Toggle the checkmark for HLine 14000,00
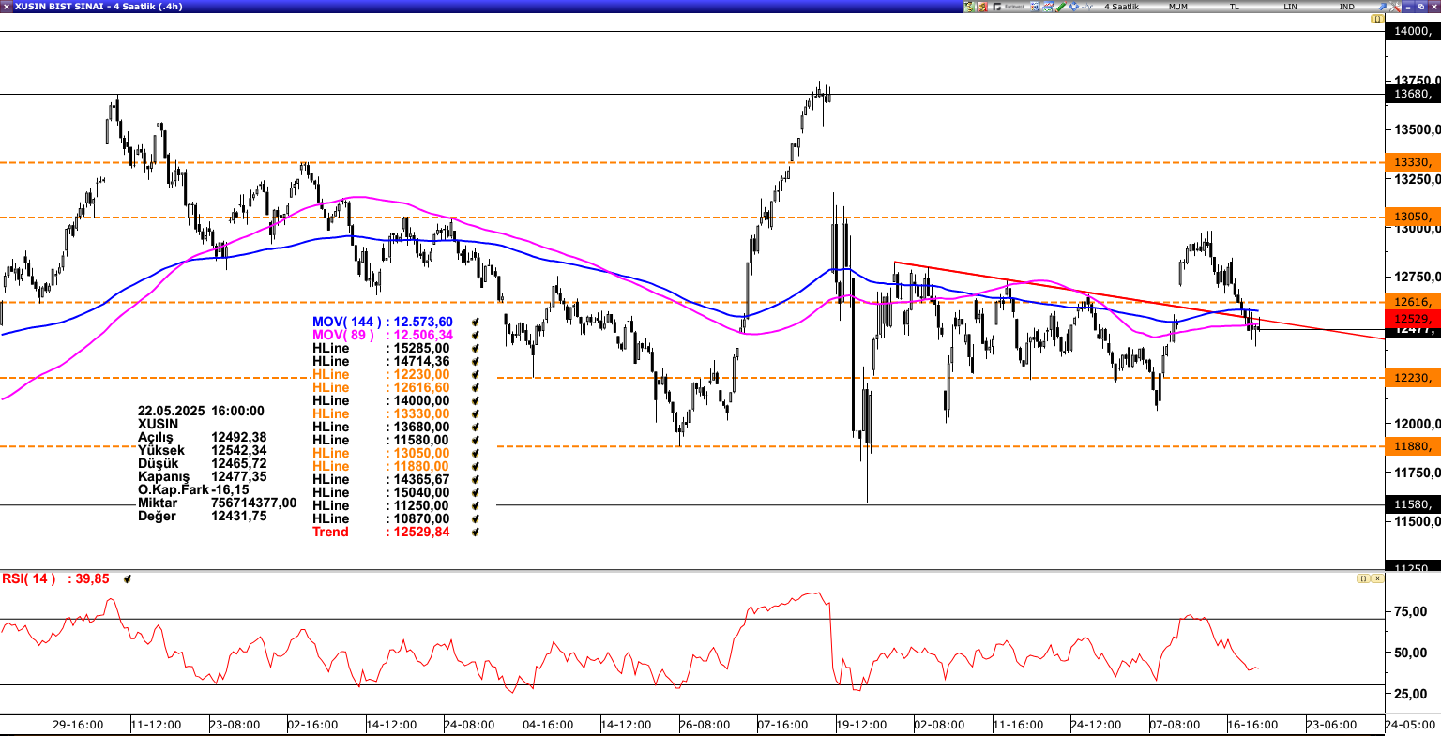The image size is (1441, 736). point(476,400)
